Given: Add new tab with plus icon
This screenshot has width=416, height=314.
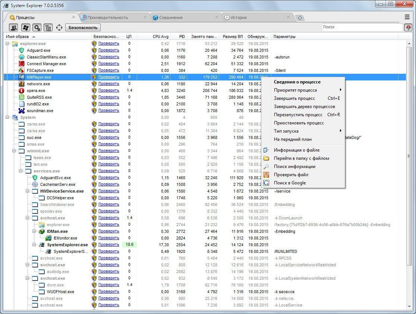Looking at the screenshot, I should (x=300, y=18).
